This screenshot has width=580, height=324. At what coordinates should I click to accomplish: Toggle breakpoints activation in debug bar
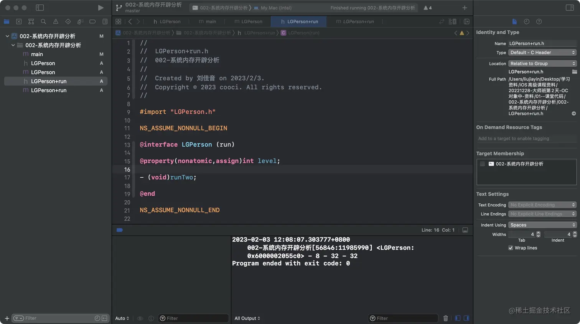pos(120,230)
